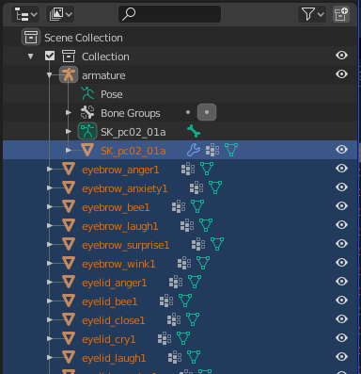
Task: Hide the Collection with eye icon
Action: 341,56
